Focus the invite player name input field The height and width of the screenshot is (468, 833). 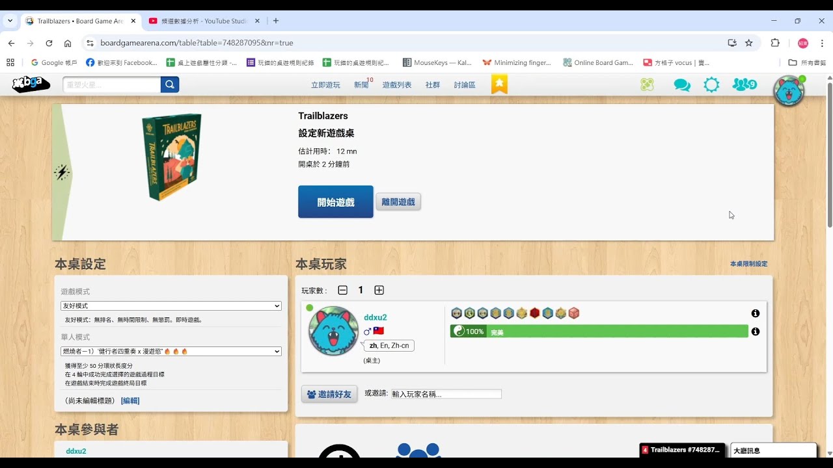(x=446, y=394)
